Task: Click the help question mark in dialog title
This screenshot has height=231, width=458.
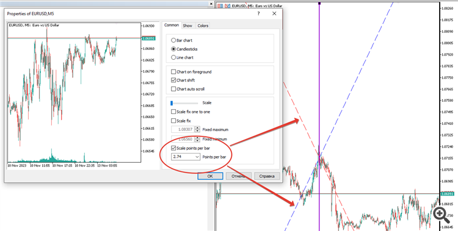Action: pyautogui.click(x=258, y=13)
